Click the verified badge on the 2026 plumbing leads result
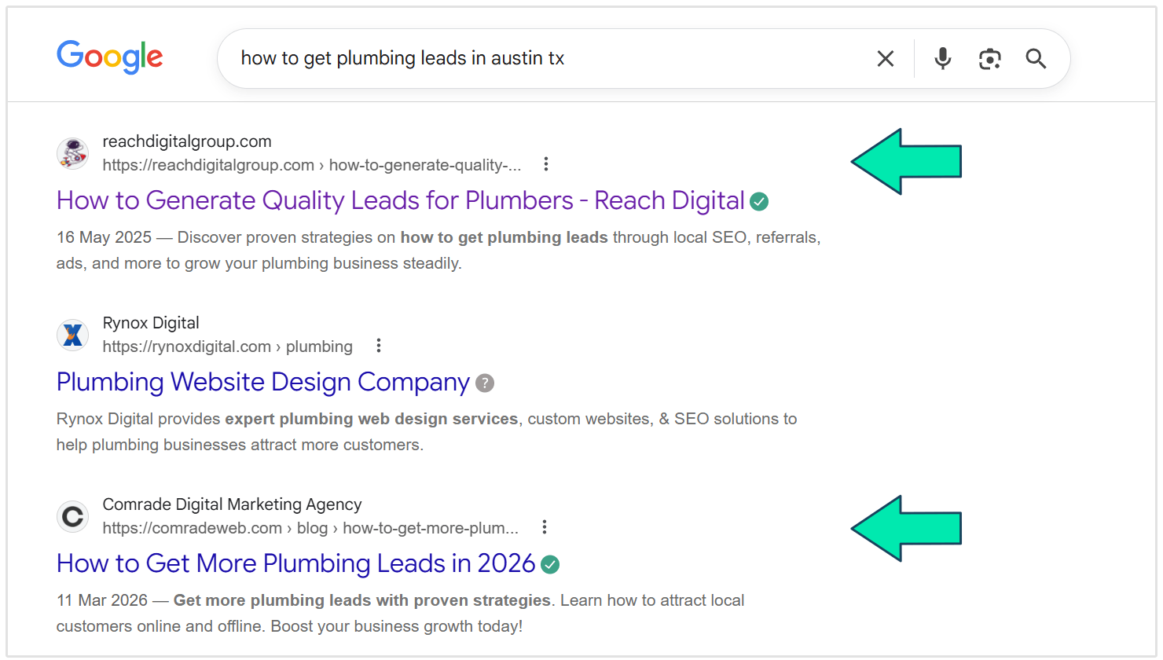The height and width of the screenshot is (660, 1163). (550, 564)
